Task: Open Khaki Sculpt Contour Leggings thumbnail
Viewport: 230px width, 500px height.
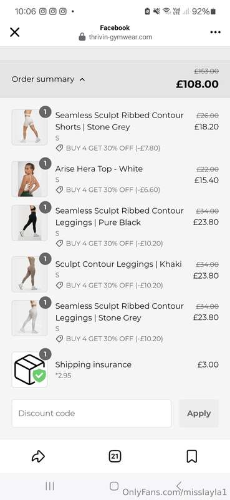Action: [x=29, y=274]
